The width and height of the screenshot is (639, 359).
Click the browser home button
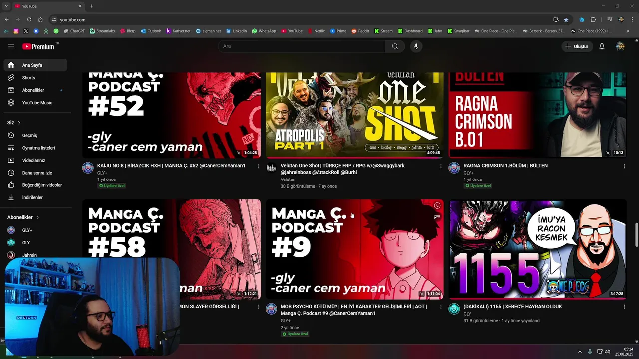pos(40,19)
